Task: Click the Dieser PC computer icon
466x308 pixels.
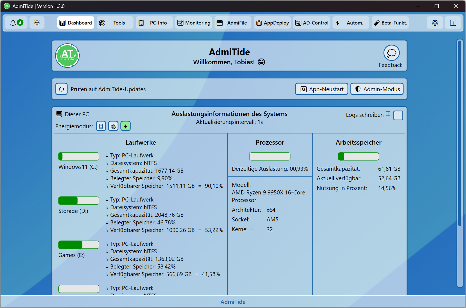Action: (x=59, y=114)
